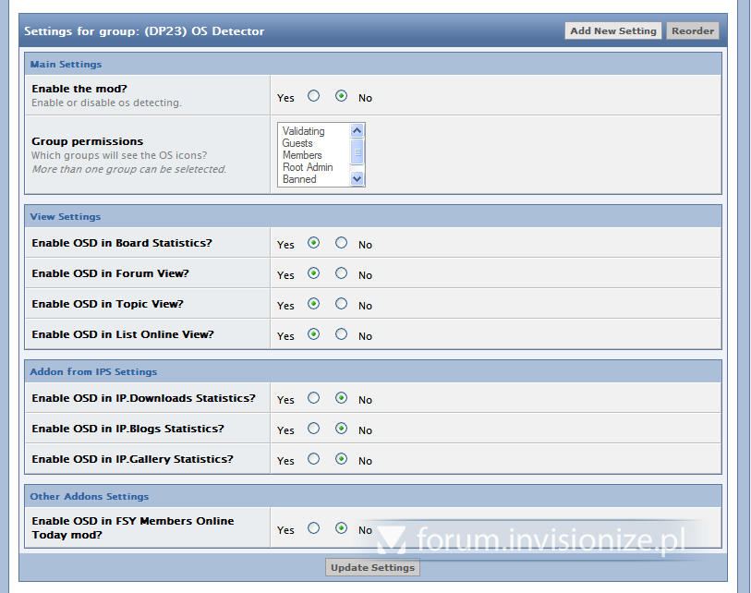The height and width of the screenshot is (593, 751).
Task: Choose Yes for OSD in Topic View
Action: click(x=314, y=304)
